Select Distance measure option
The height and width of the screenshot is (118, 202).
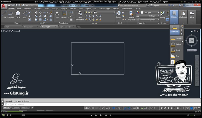(x=176, y=38)
